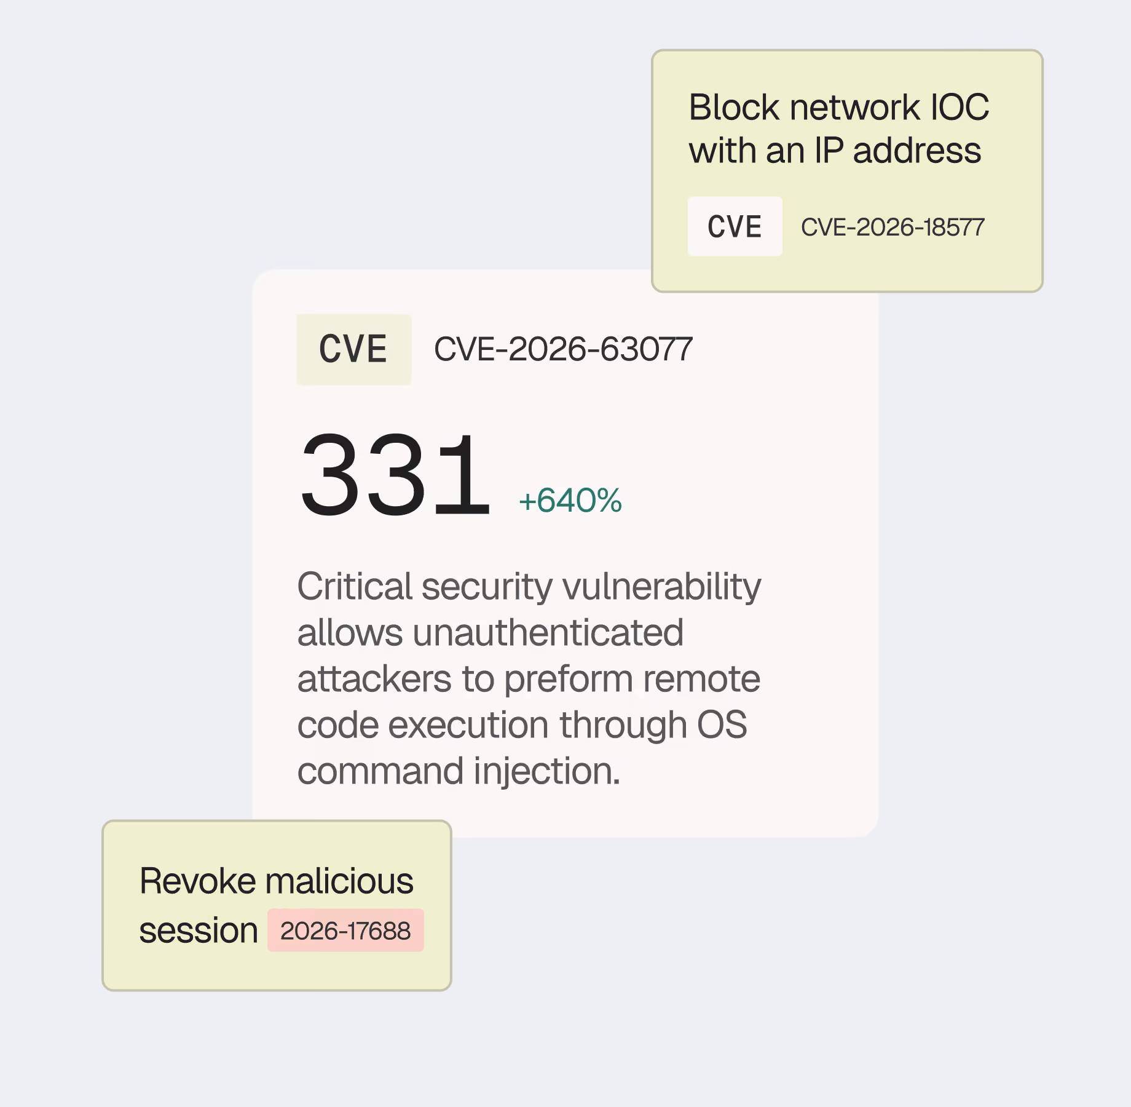This screenshot has height=1107, width=1131.
Task: Click the word 'Revoke' in bottom card
Action: tap(197, 881)
